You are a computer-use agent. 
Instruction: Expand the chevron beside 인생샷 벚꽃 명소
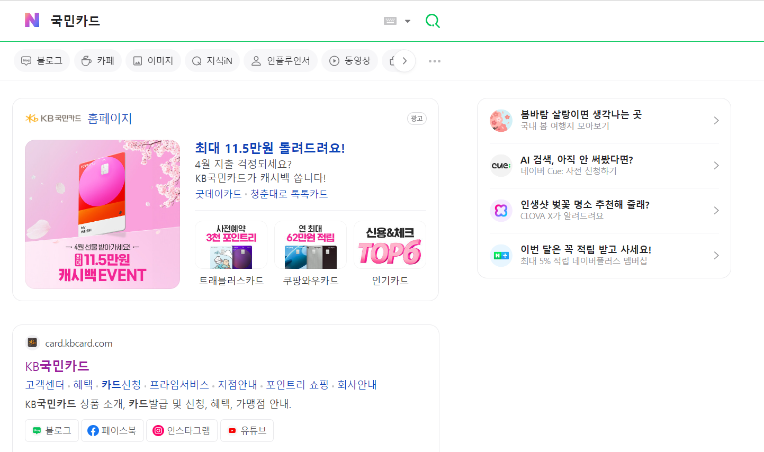(716, 211)
